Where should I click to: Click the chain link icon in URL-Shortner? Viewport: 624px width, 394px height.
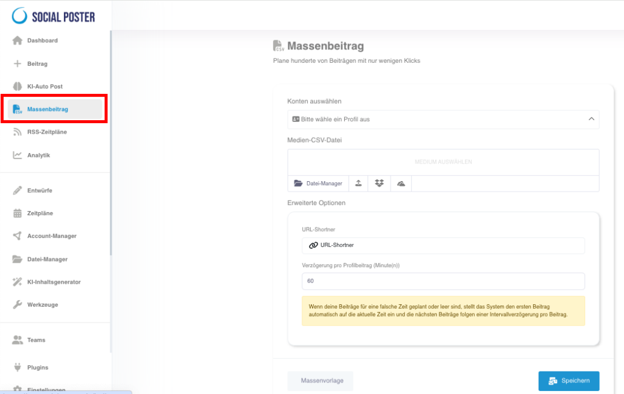(314, 245)
